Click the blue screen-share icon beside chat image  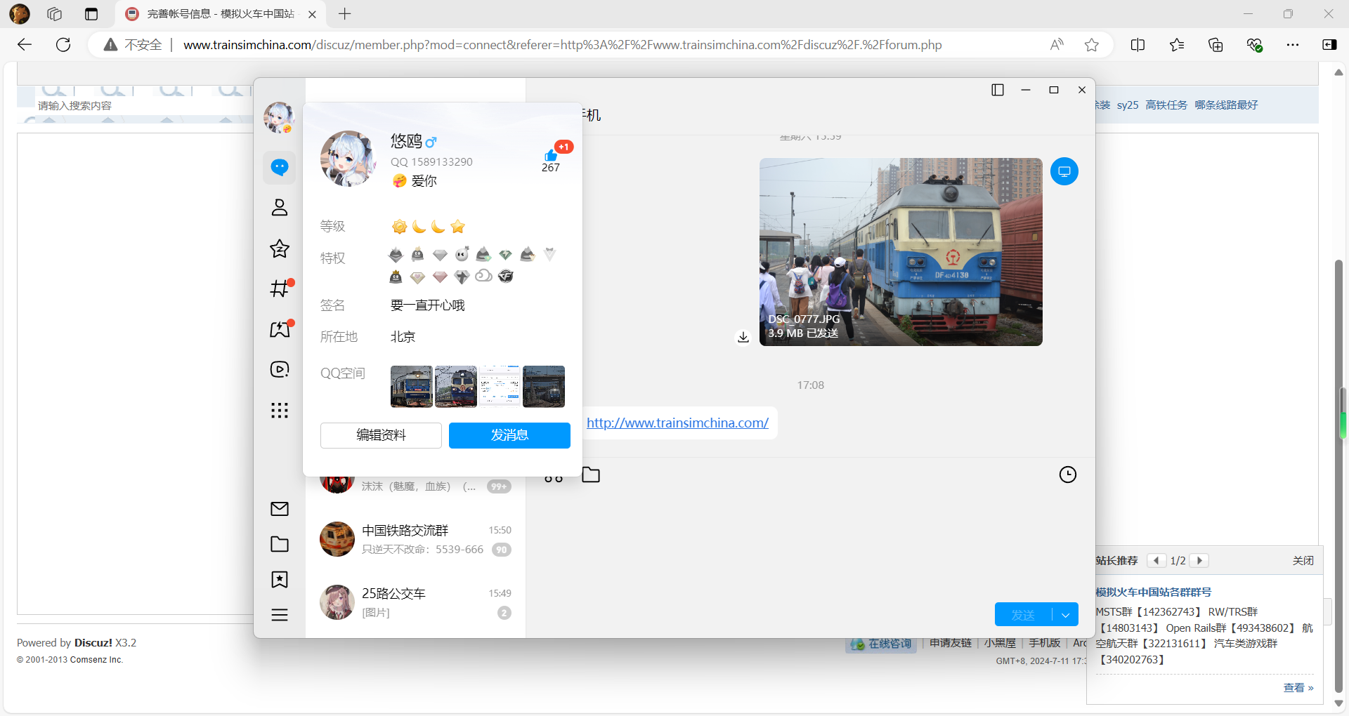click(1064, 171)
